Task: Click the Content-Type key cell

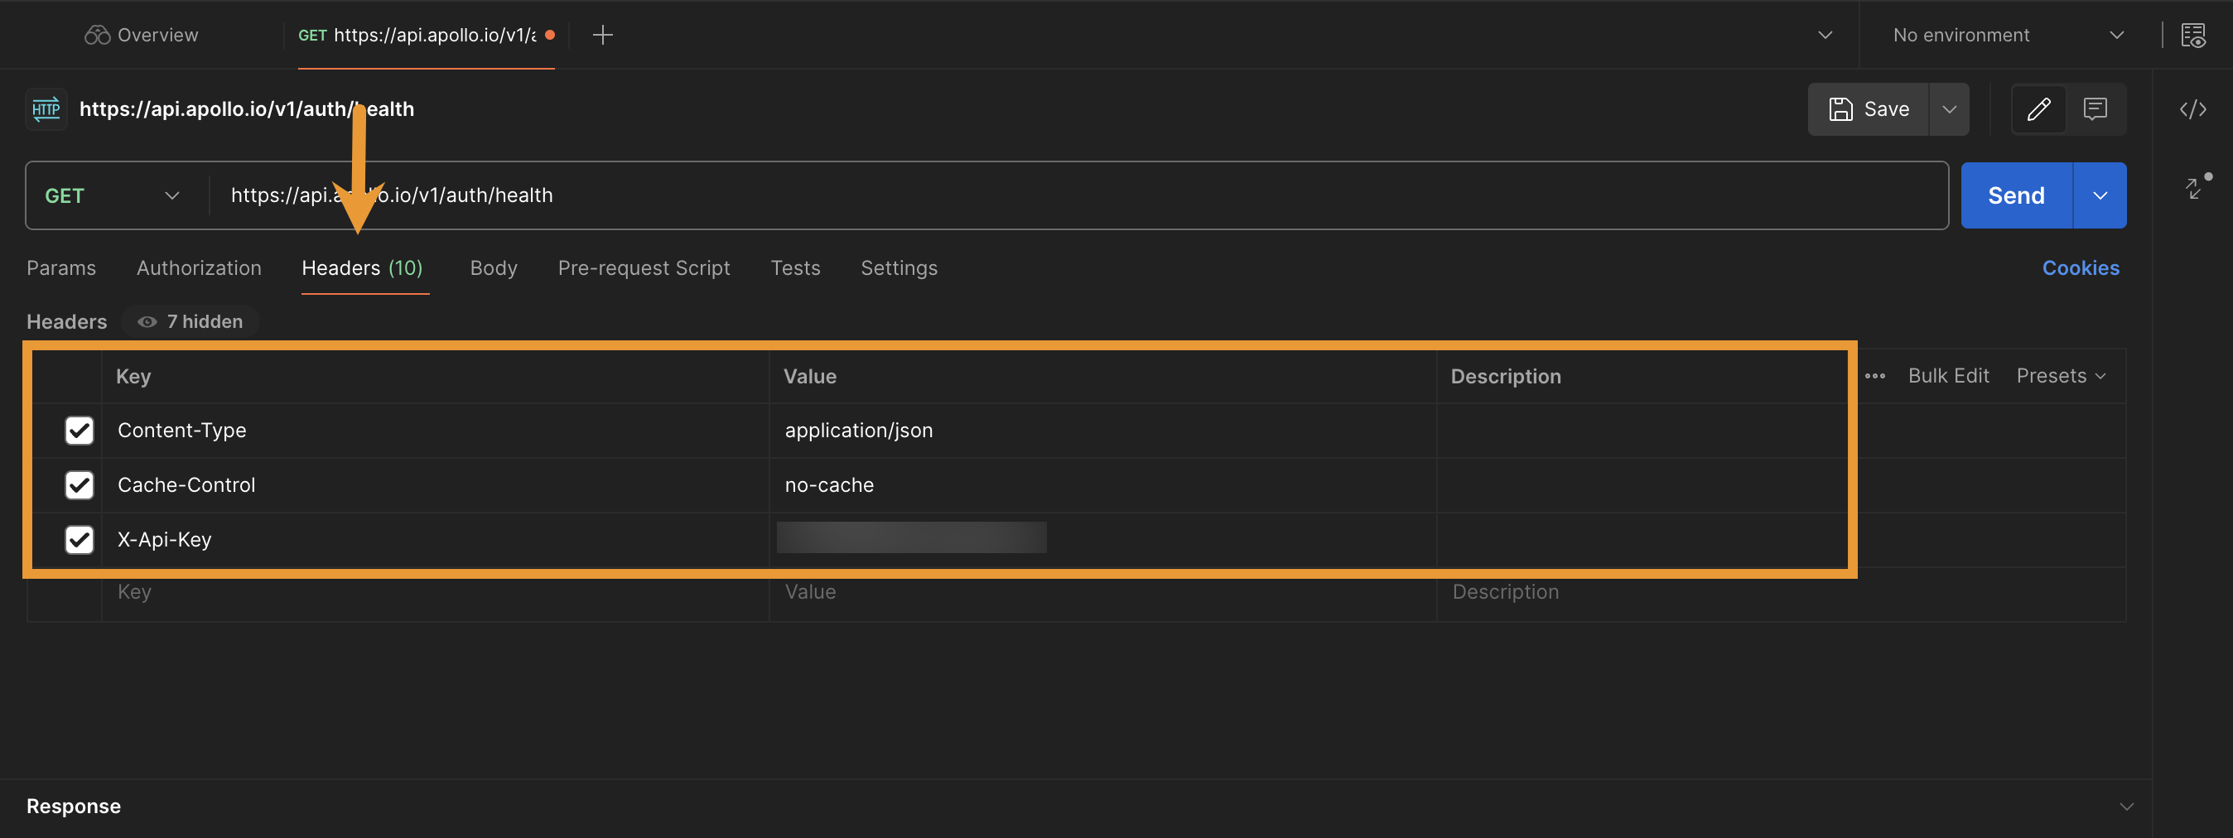Action: pyautogui.click(x=435, y=430)
